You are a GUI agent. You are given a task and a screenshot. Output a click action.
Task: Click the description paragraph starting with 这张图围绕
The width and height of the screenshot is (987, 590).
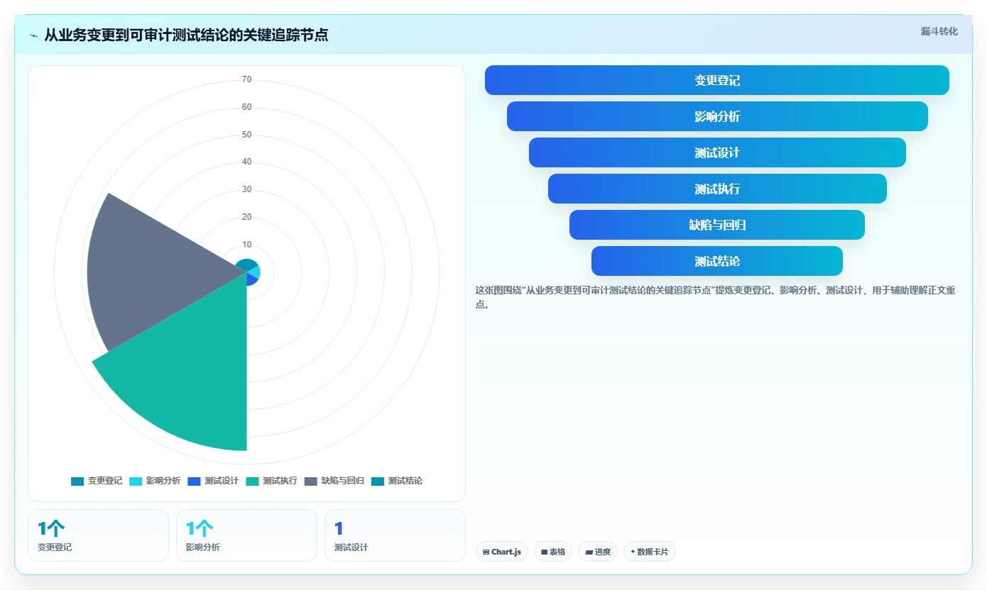click(716, 298)
